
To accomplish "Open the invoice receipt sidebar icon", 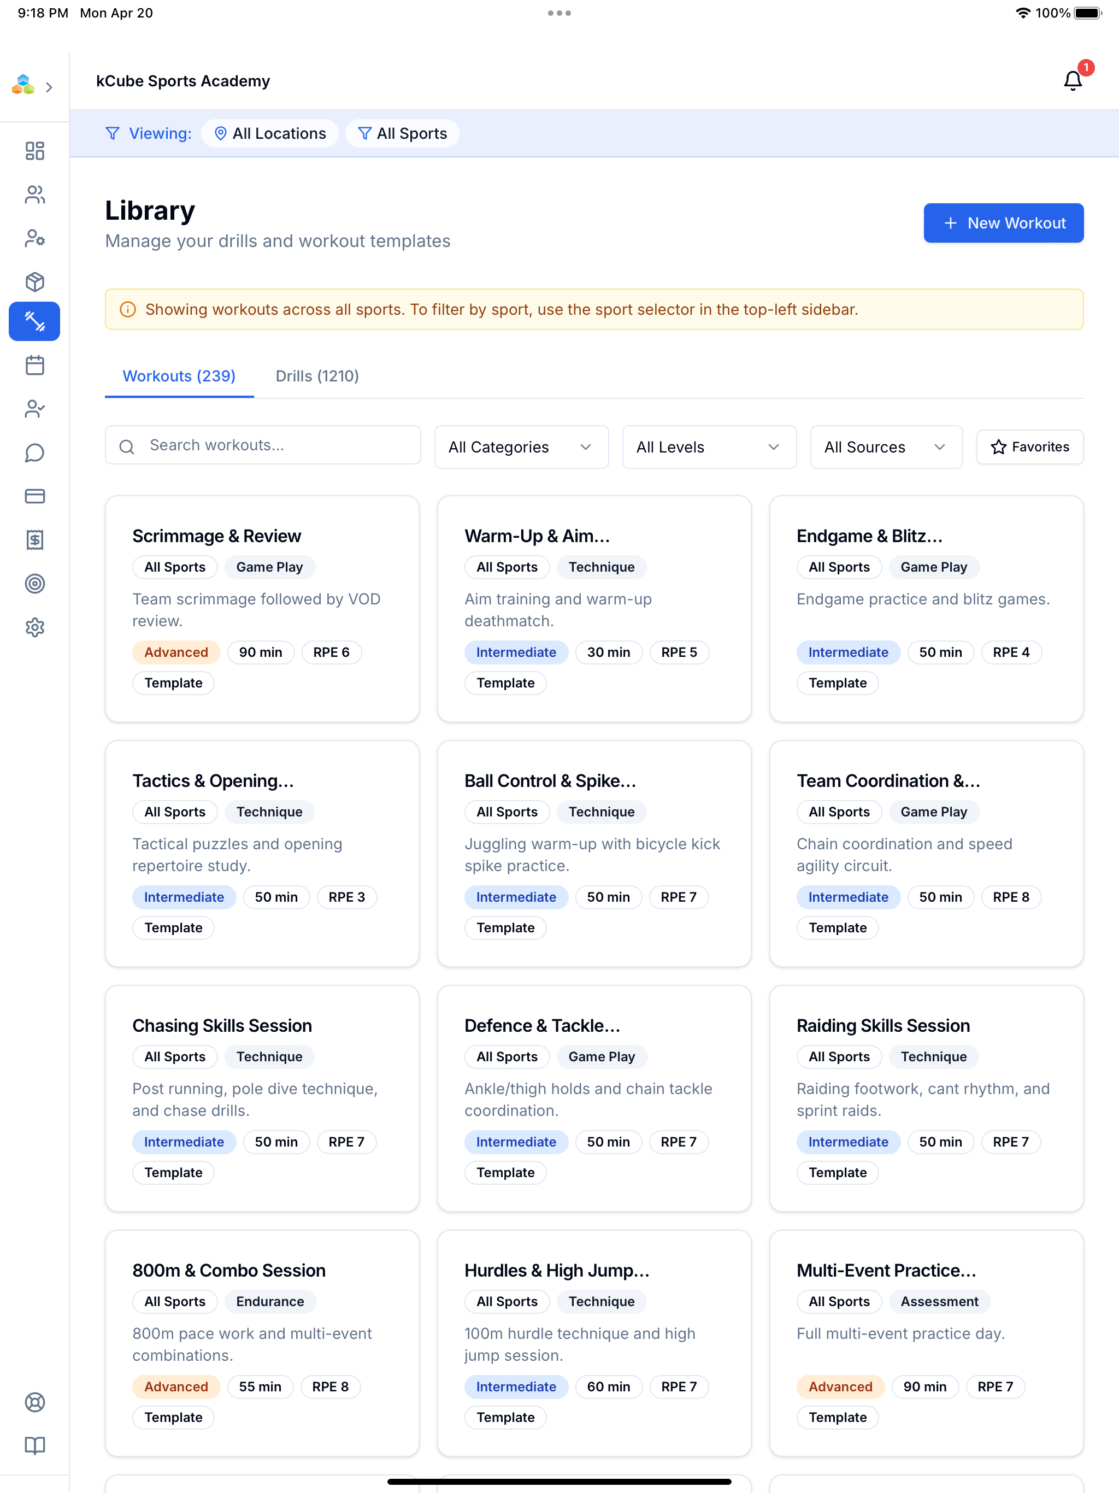I will (x=34, y=540).
